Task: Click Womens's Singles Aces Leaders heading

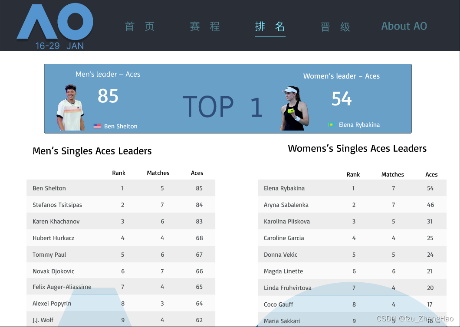Action: 357,148
